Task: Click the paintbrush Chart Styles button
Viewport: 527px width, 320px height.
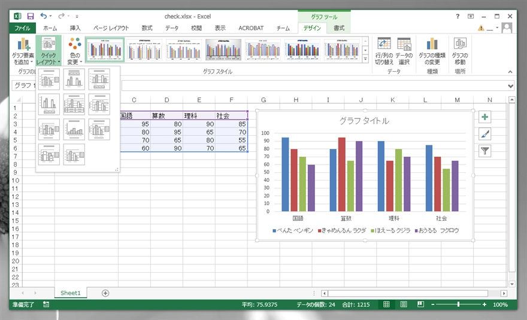Action: 484,134
